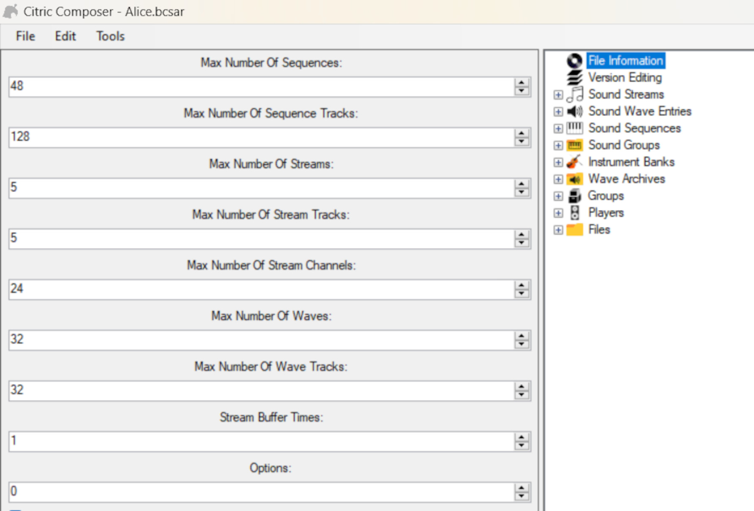Image resolution: width=754 pixels, height=511 pixels.
Task: Expand the Sound Groups tree node
Action: coord(559,145)
